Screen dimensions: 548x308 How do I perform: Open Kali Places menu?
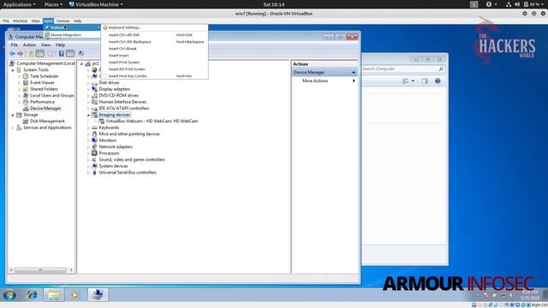click(x=53, y=4)
